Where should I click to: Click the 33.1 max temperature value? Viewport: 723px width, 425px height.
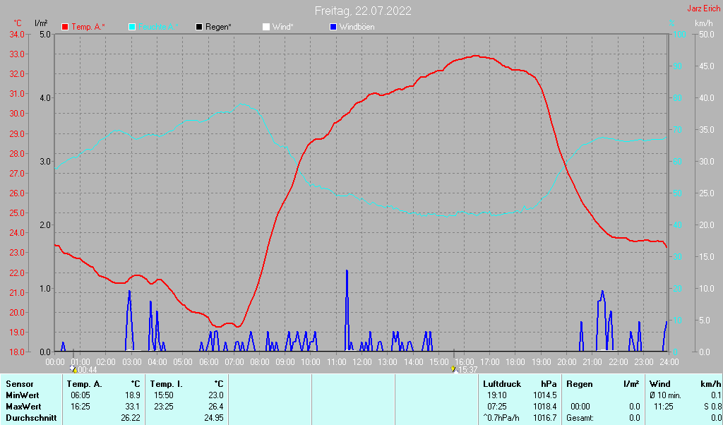pos(133,406)
